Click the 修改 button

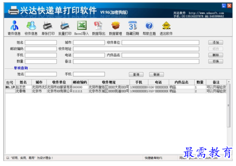tap(216, 49)
